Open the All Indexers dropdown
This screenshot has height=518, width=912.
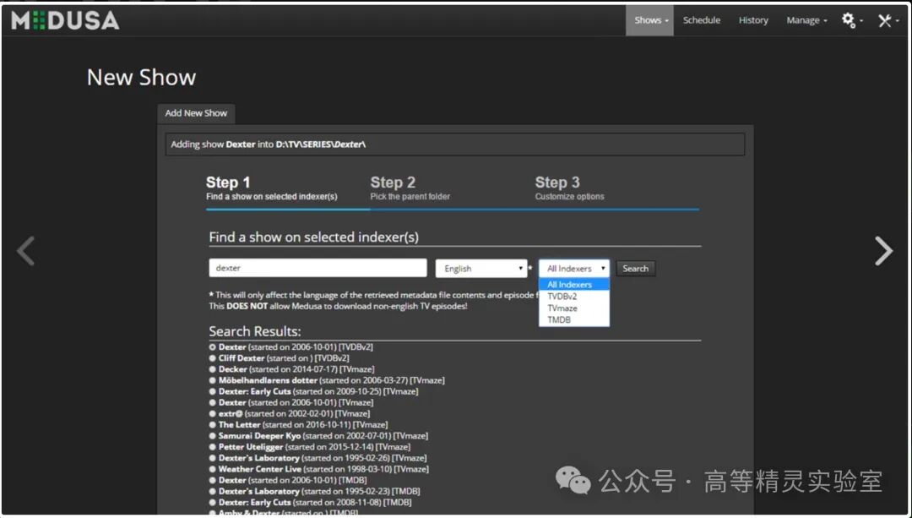(574, 269)
